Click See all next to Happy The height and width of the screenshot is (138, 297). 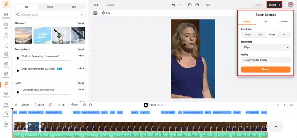(x=81, y=83)
